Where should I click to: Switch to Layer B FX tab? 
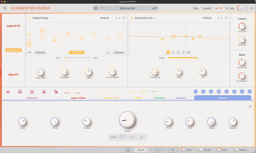(x=13, y=50)
